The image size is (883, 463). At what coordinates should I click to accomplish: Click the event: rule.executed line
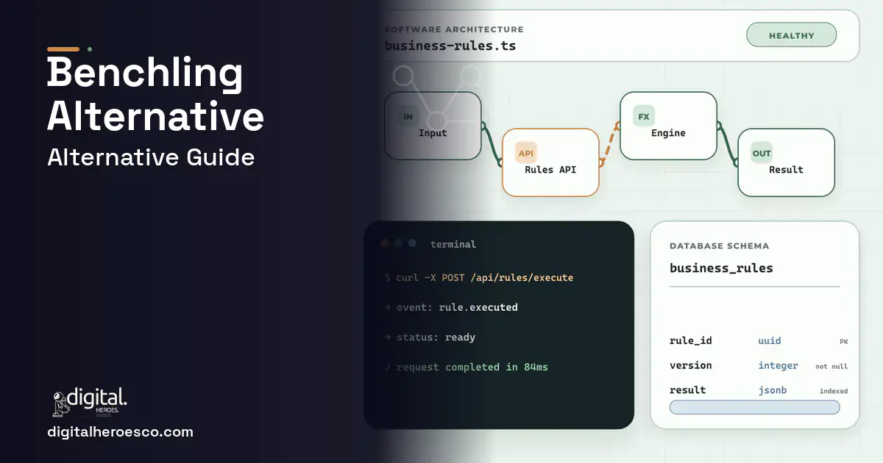click(451, 307)
